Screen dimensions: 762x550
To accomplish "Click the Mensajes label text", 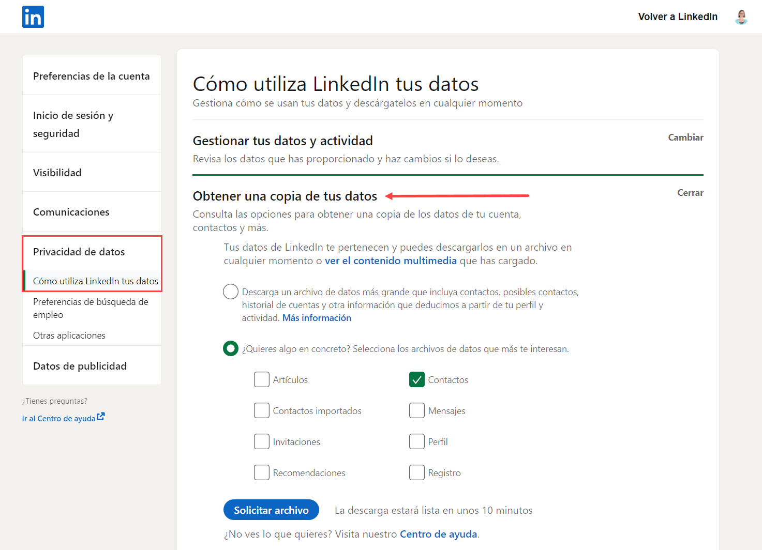I will 447,411.
